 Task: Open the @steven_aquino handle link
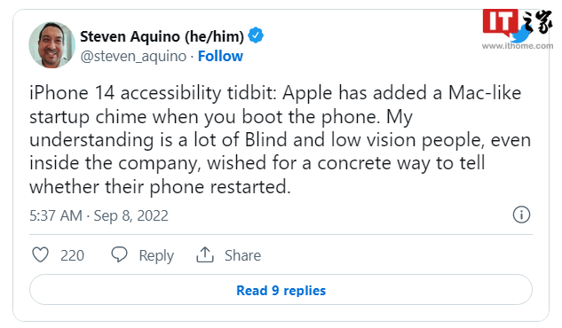tap(133, 56)
